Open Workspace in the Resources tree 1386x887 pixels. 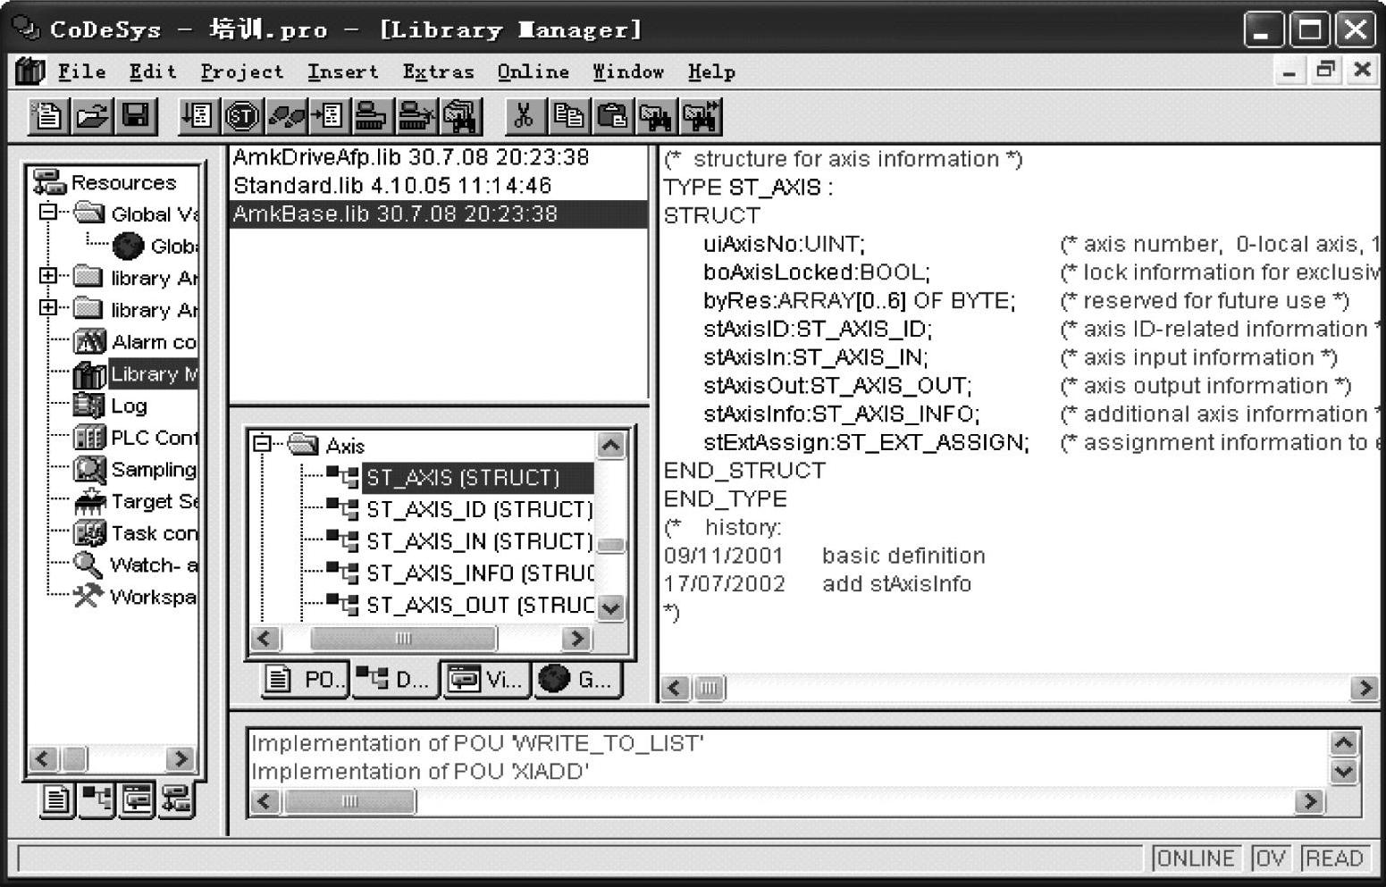point(135,597)
